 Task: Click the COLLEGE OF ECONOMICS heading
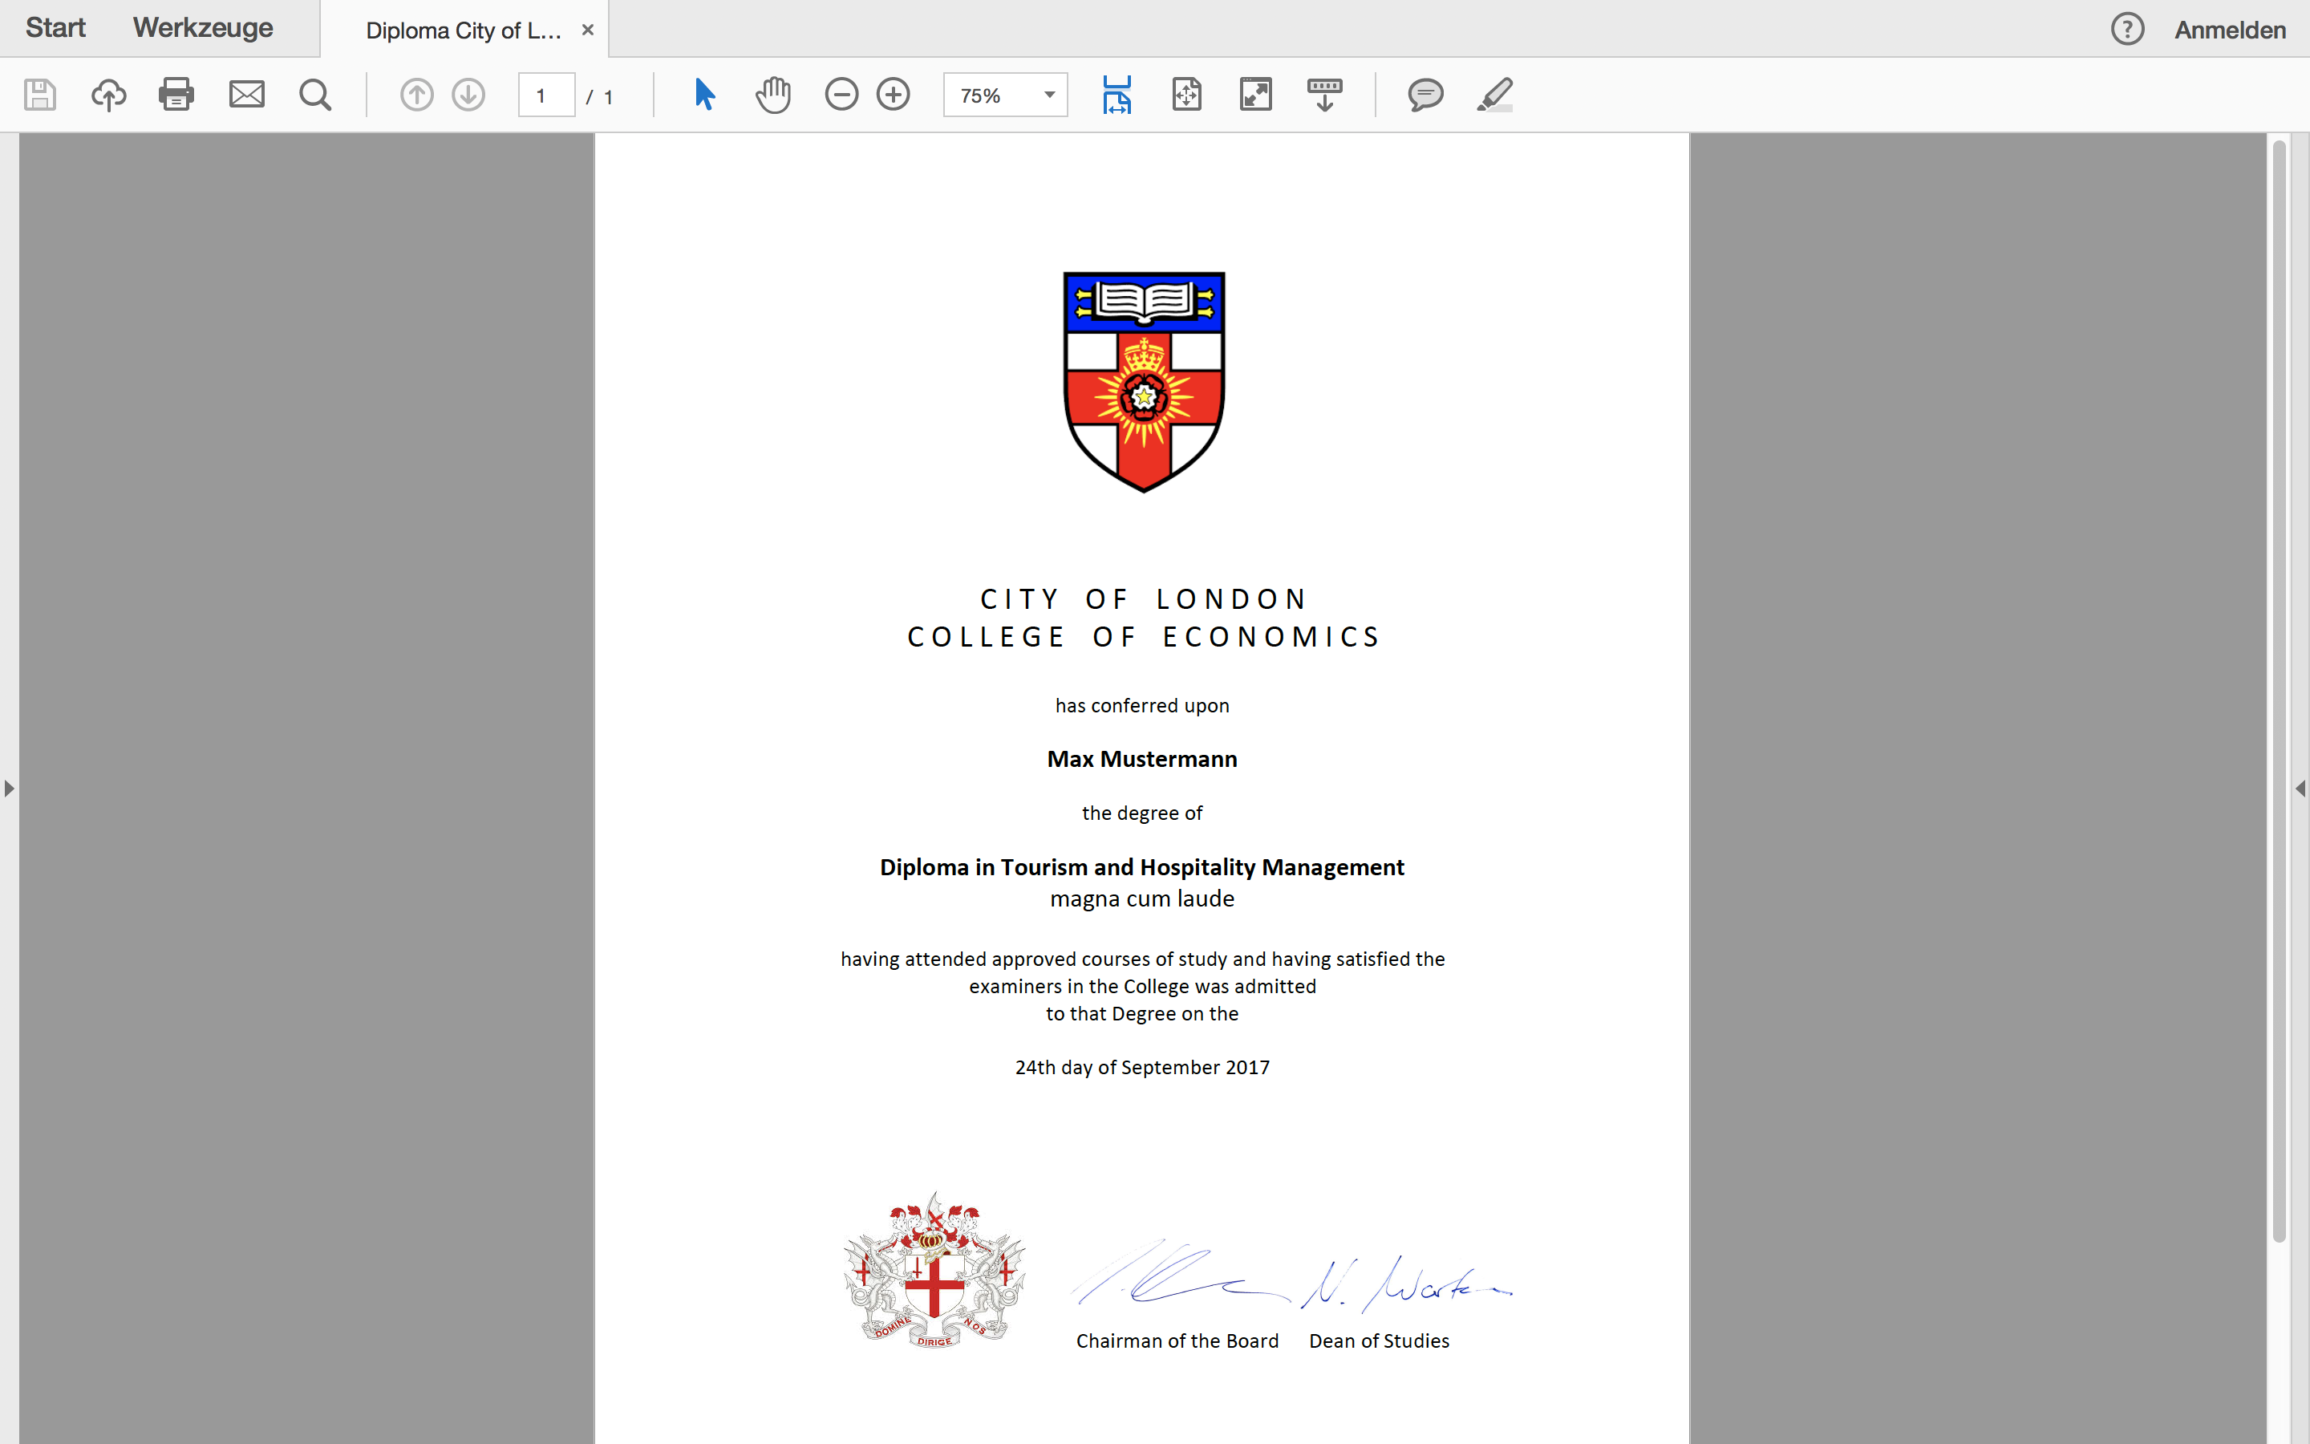1143,637
